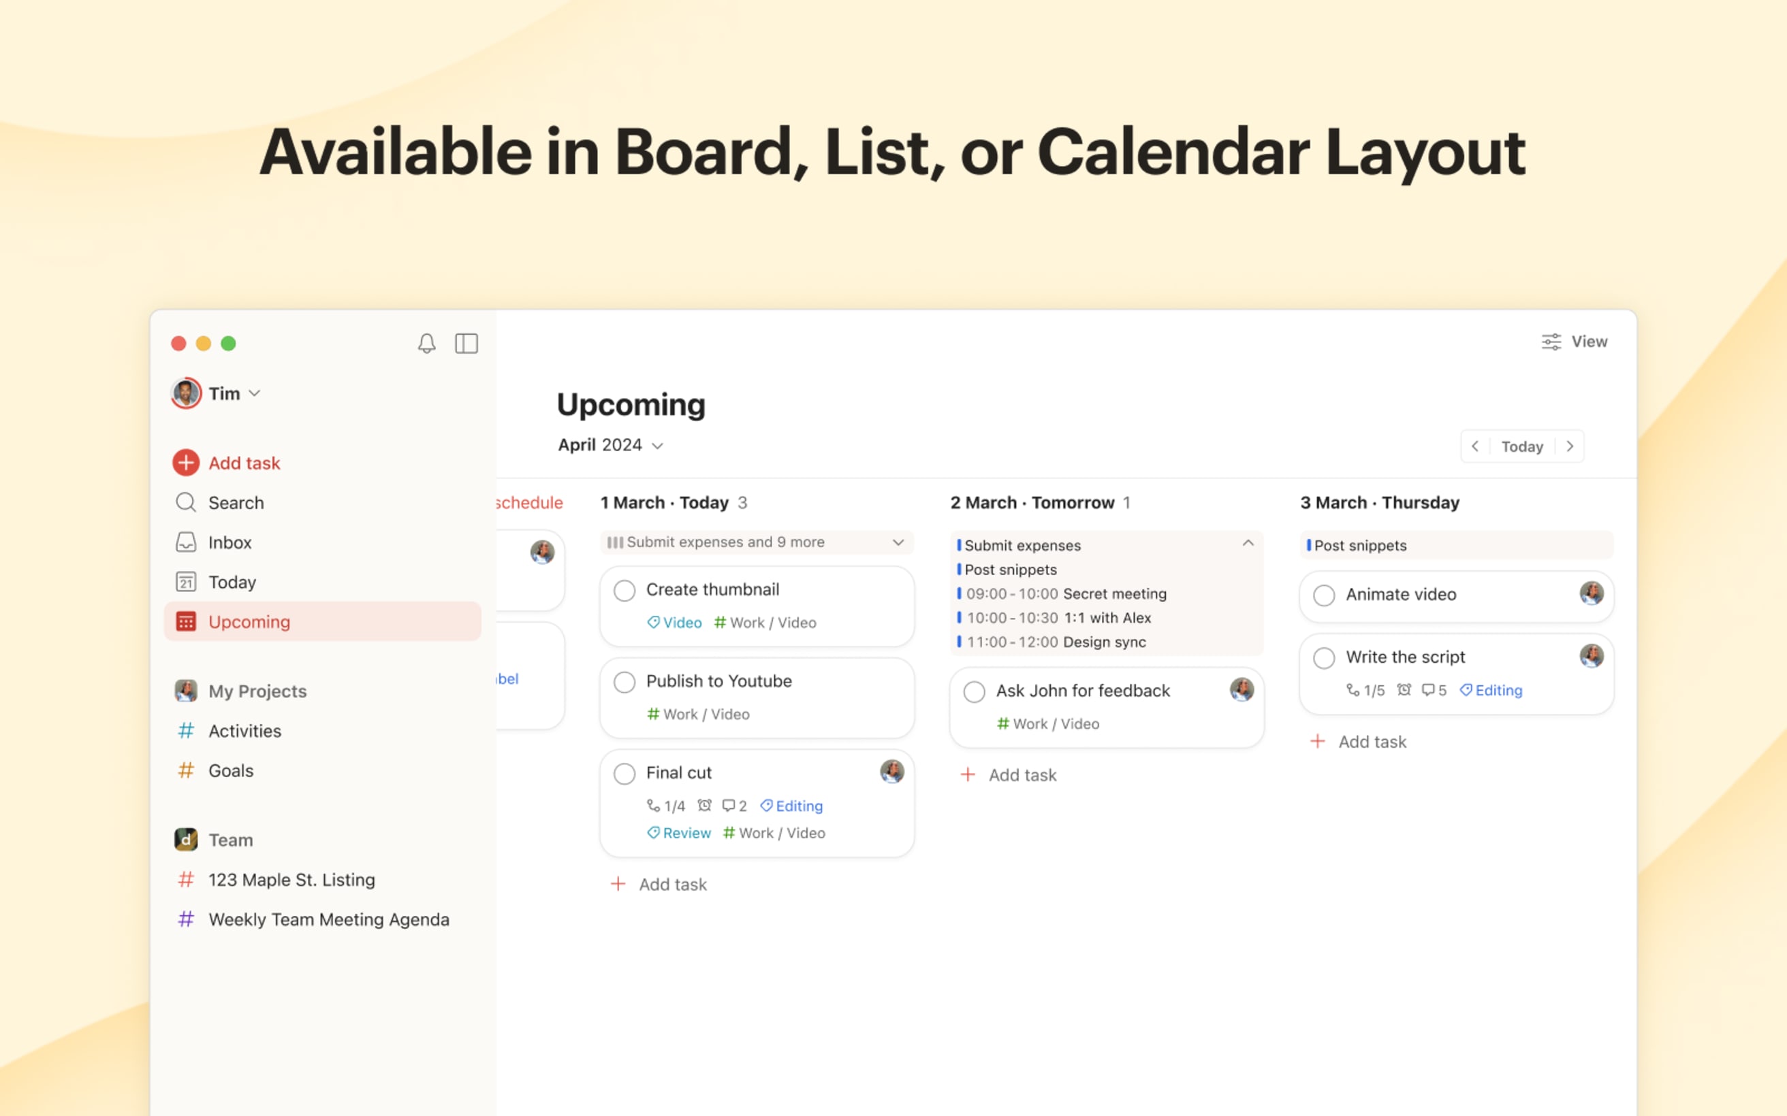Mark Animate video as done
The image size is (1787, 1116).
1324,595
